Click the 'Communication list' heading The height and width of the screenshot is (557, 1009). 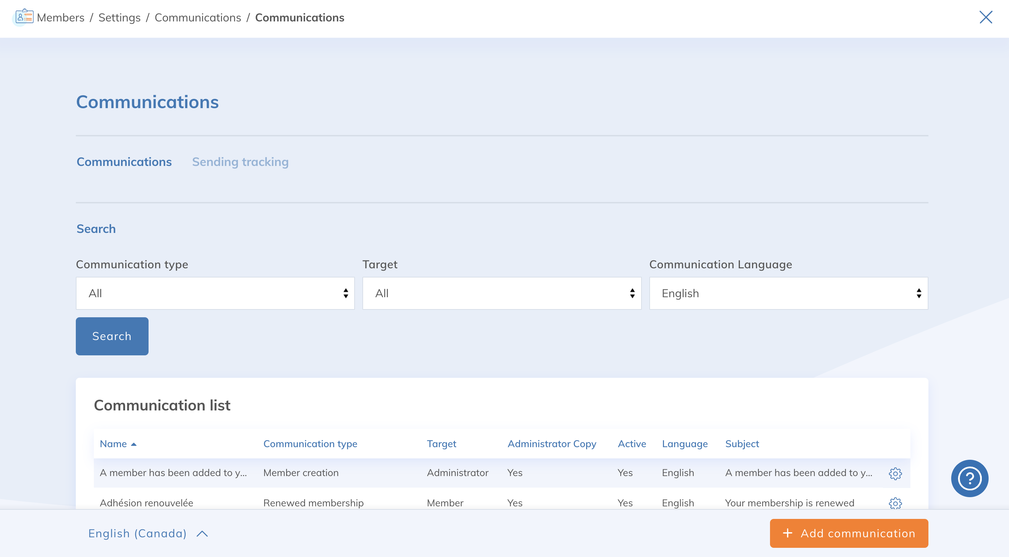point(162,405)
